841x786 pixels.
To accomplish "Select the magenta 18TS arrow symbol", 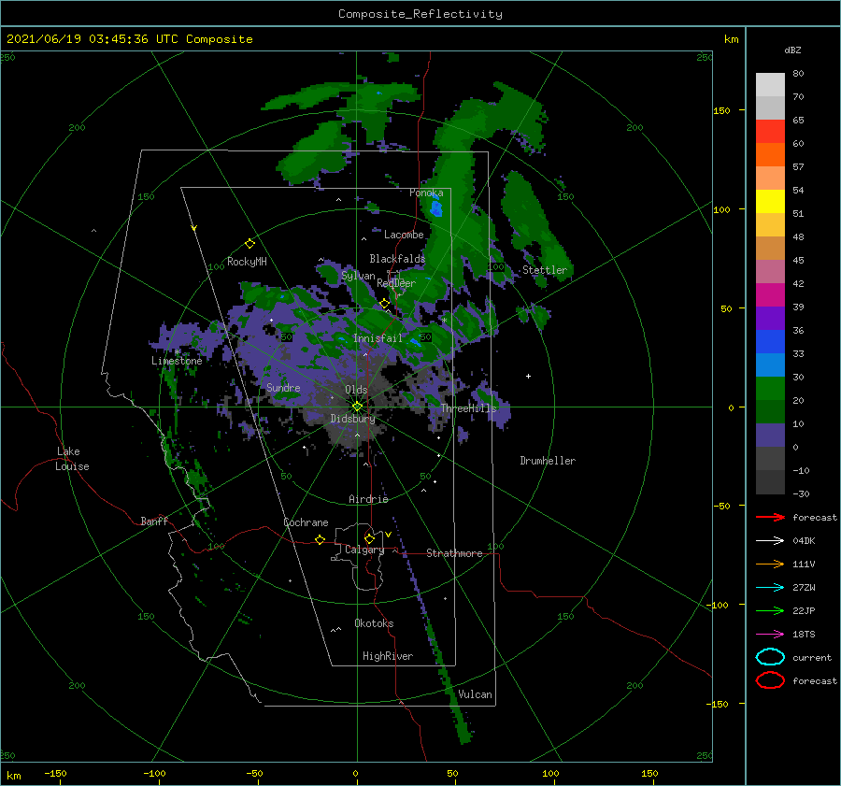I will coord(770,635).
